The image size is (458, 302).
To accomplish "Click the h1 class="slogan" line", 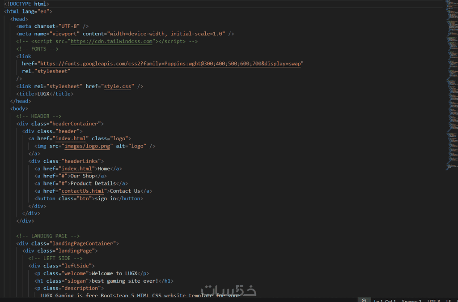I will click(104, 281).
